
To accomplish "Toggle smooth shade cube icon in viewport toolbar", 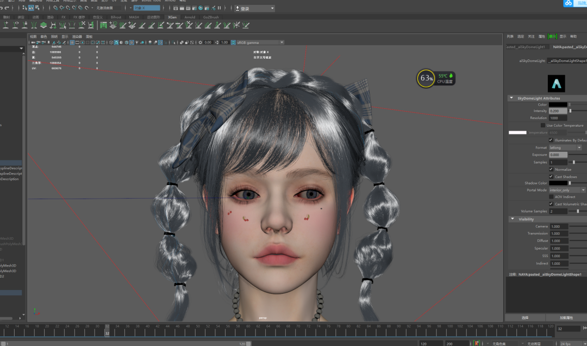I will tap(116, 42).
